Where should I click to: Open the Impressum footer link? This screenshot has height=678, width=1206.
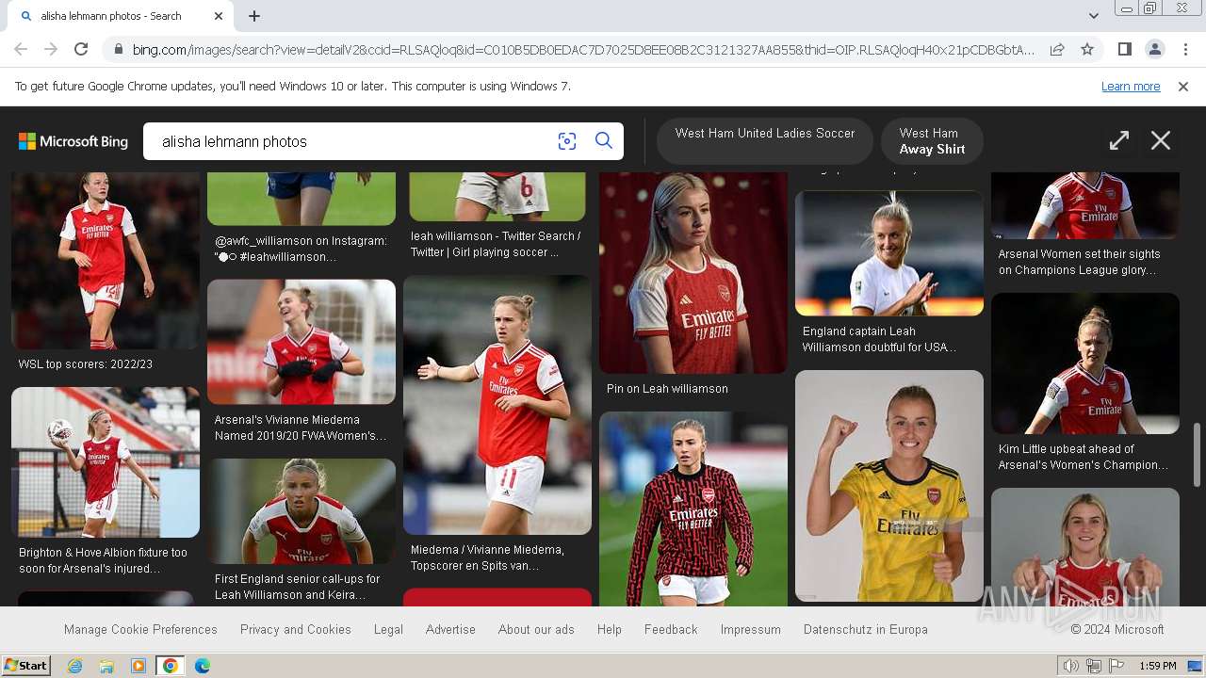[x=751, y=629]
